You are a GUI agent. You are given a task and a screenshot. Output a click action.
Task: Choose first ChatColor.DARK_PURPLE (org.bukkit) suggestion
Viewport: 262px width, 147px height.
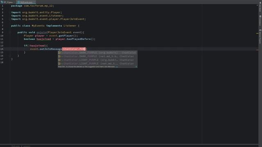click(97, 53)
